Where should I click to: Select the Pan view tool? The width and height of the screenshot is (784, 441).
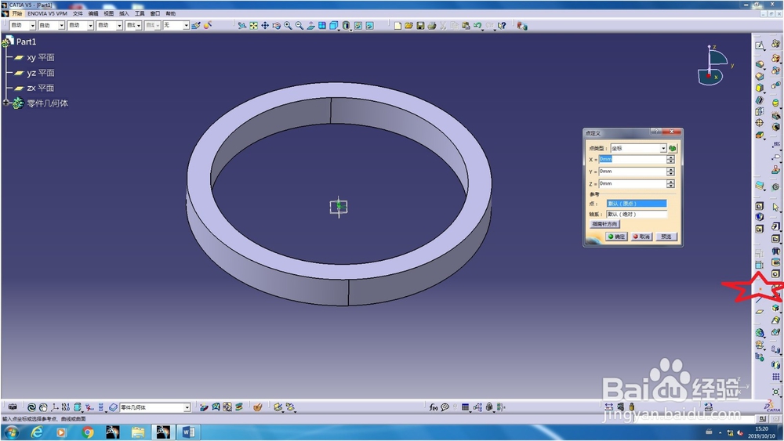265,26
